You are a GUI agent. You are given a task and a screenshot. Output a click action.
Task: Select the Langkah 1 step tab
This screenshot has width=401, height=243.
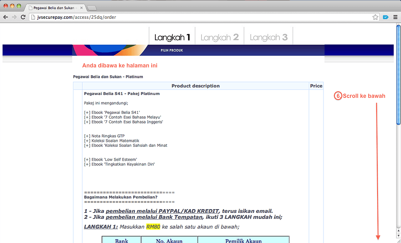(x=172, y=37)
